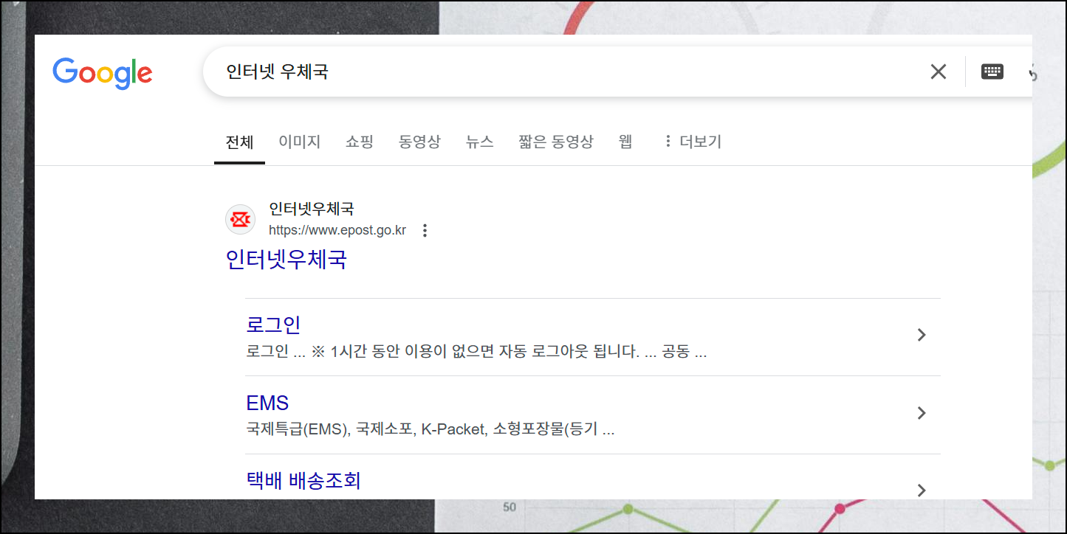This screenshot has height=534, width=1067.
Task: Expand the 더보기 menu
Action: click(692, 142)
